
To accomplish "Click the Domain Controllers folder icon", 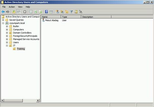I will (x=10, y=33).
